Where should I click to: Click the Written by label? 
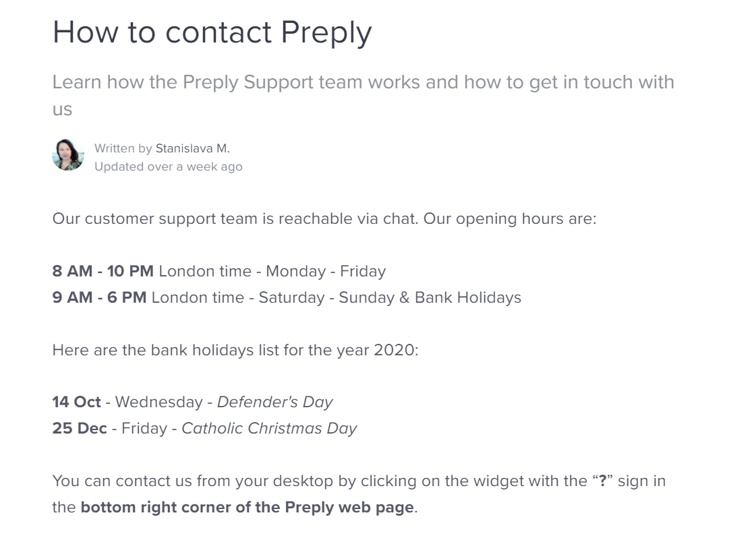123,148
